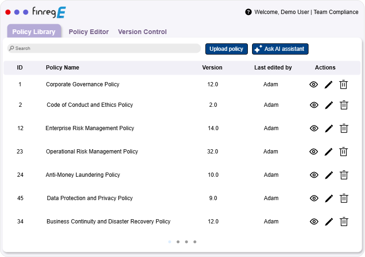The image size is (365, 257).
Task: Click the red window dot
Action: 8,12
